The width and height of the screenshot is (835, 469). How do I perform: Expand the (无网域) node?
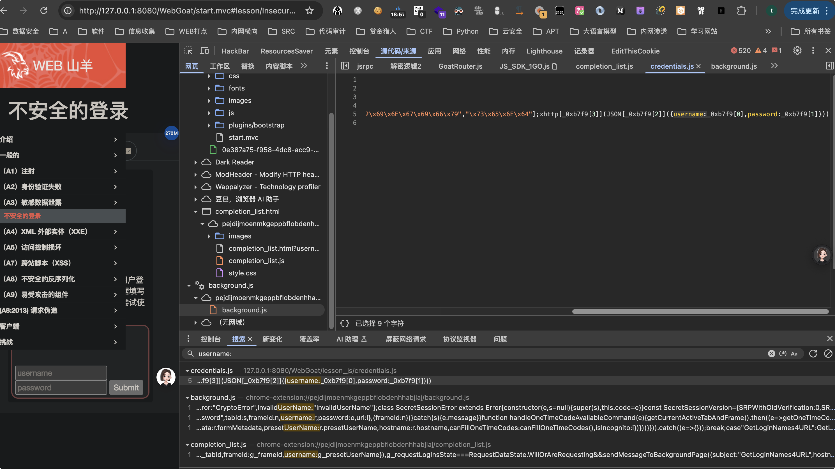point(195,322)
